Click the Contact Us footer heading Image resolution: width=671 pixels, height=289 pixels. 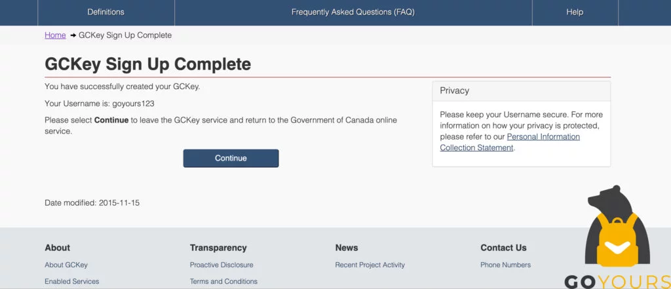pos(503,248)
